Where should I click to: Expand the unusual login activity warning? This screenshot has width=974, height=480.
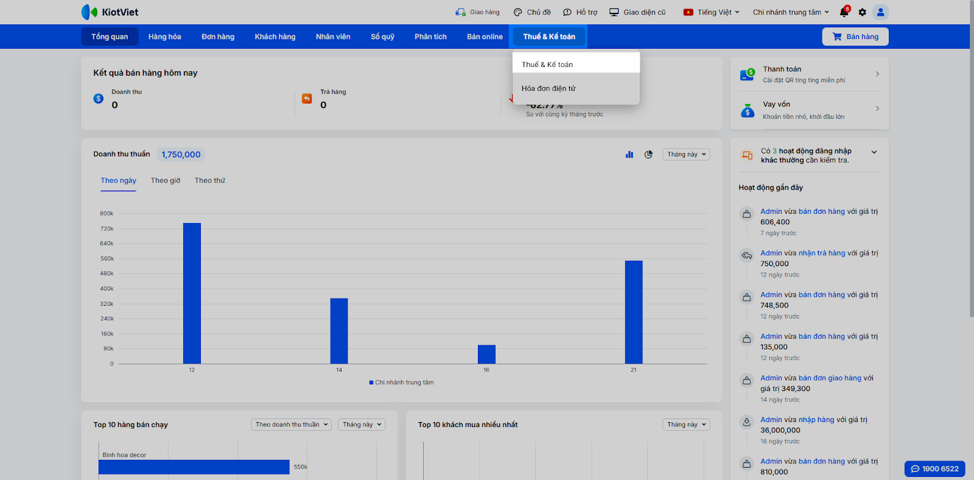click(874, 152)
